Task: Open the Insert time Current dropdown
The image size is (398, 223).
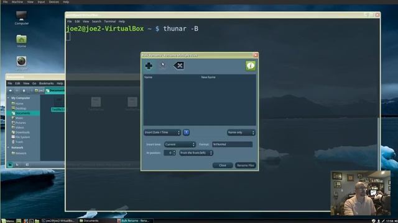Action: 180,144
